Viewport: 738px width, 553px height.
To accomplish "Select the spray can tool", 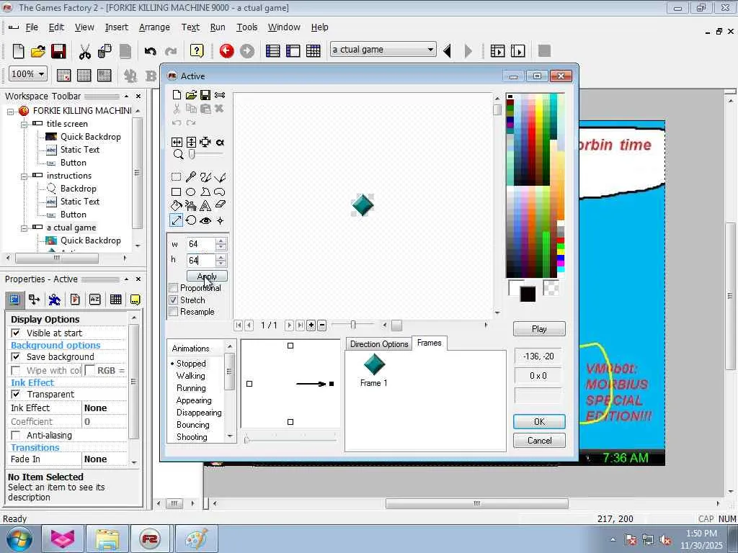I will (x=190, y=205).
